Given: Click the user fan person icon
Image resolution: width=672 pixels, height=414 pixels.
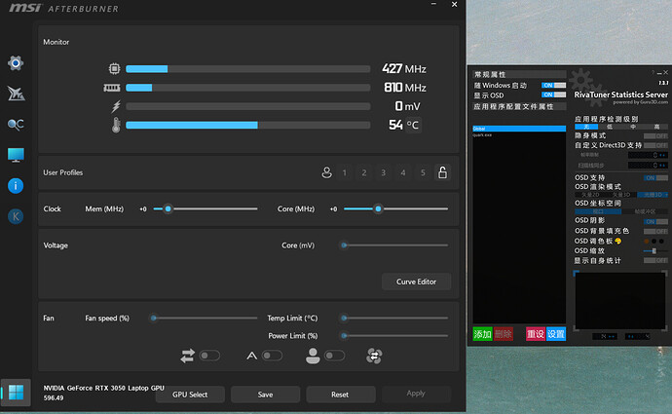Looking at the screenshot, I should point(313,356).
